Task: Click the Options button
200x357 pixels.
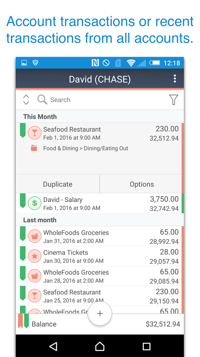Action: coord(142,184)
